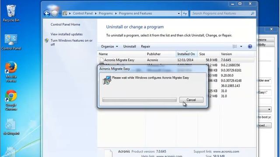The width and height of the screenshot is (280, 157).
Task: Open the desktop.ini file icon
Action: [11, 127]
